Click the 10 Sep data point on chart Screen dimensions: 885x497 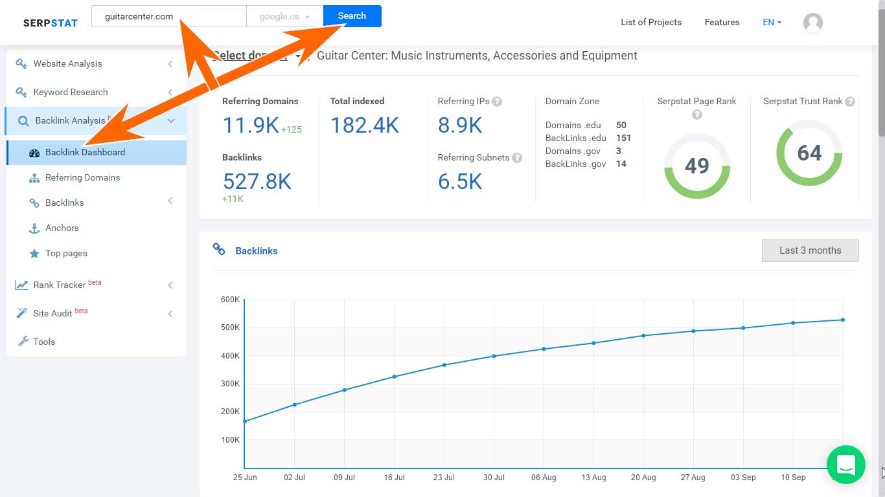point(793,323)
